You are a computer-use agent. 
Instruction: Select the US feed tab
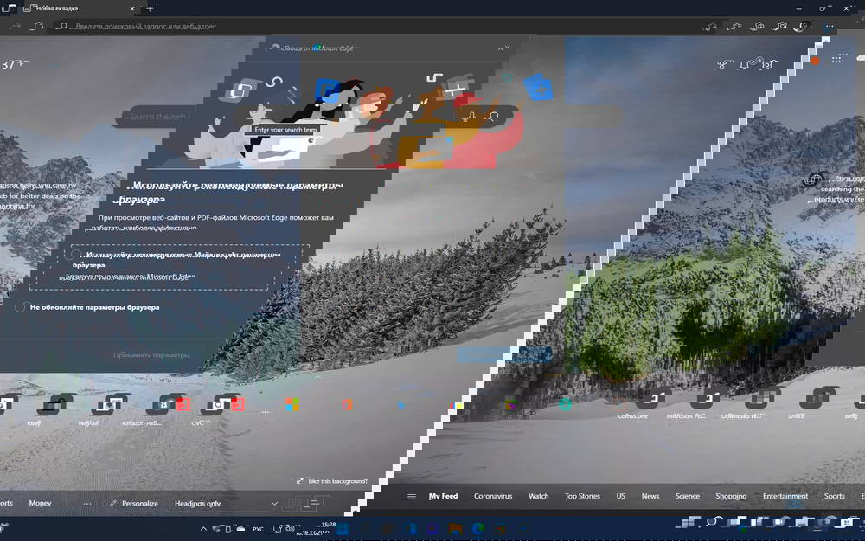pyautogui.click(x=620, y=496)
